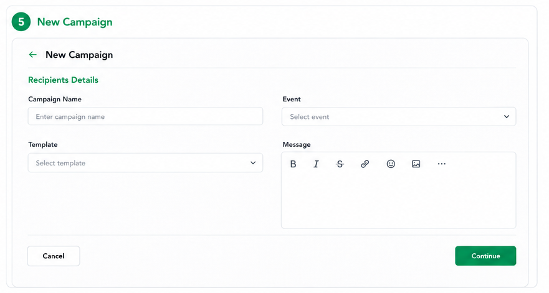
Task: Go back using the green arrow
Action: (x=32, y=55)
